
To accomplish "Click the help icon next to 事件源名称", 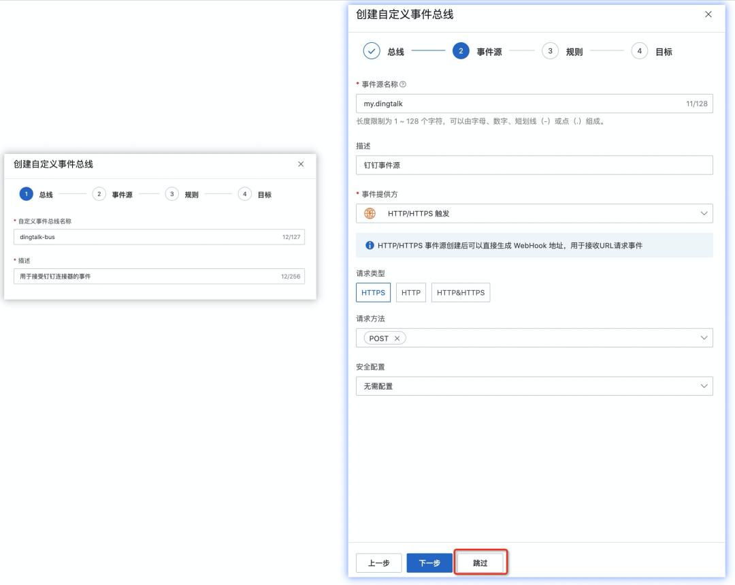I will (x=404, y=84).
